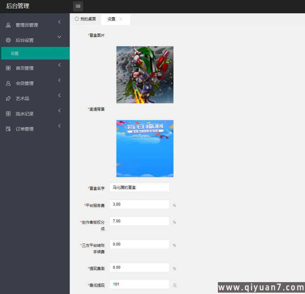Click the 会员管理 person icon
Screen dimensions: 305x294
coord(8,84)
